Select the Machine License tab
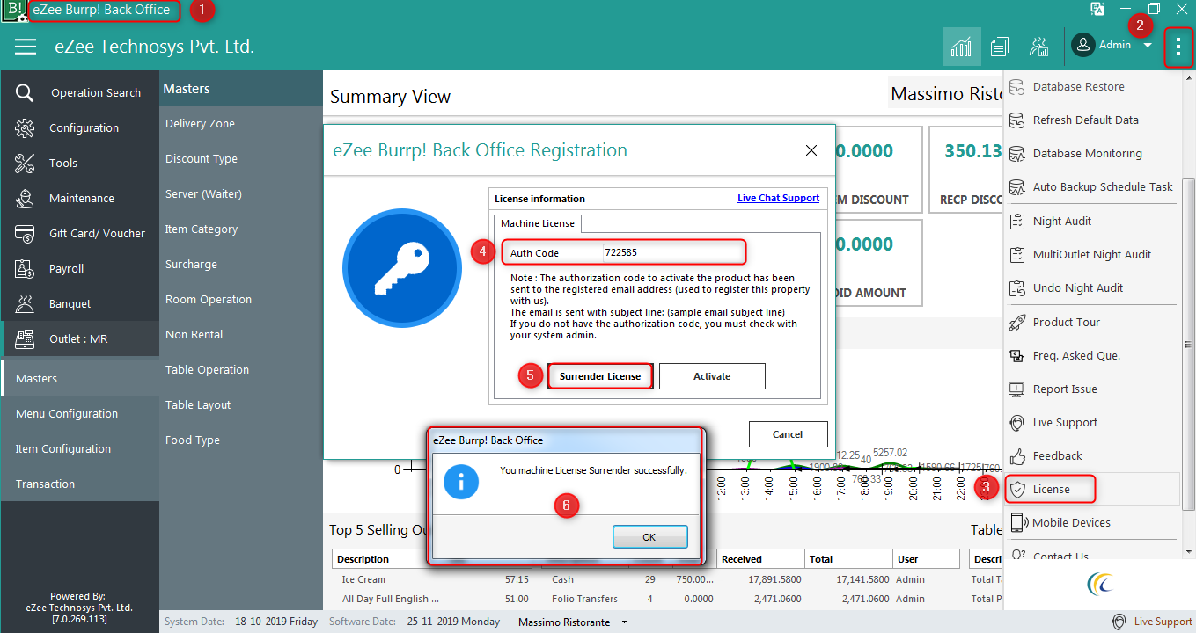This screenshot has width=1196, height=633. tap(537, 223)
